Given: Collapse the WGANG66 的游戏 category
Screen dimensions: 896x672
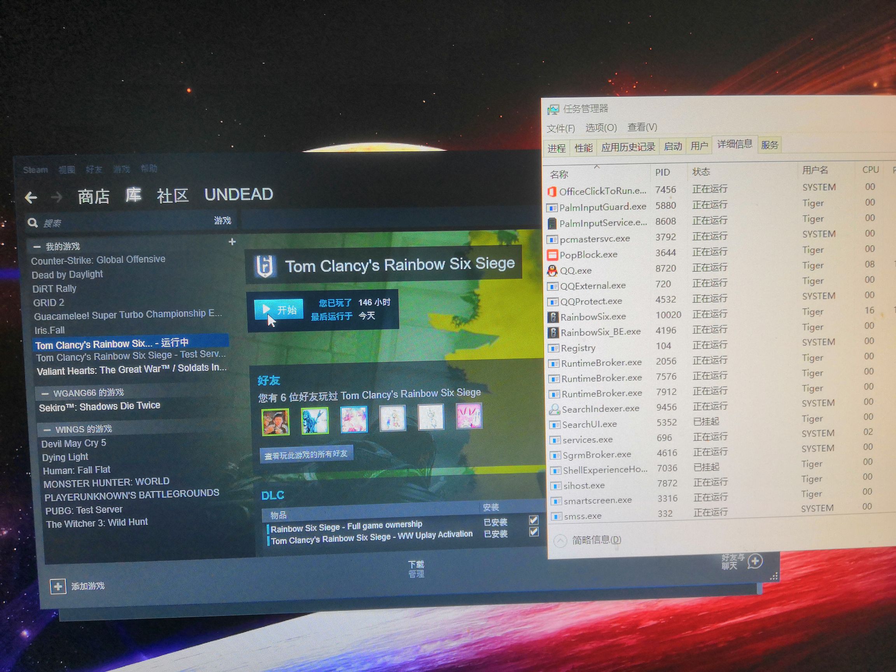Looking at the screenshot, I should pyautogui.click(x=45, y=394).
